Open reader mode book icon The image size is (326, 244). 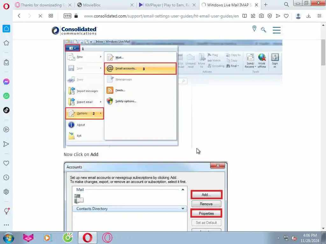(x=245, y=16)
